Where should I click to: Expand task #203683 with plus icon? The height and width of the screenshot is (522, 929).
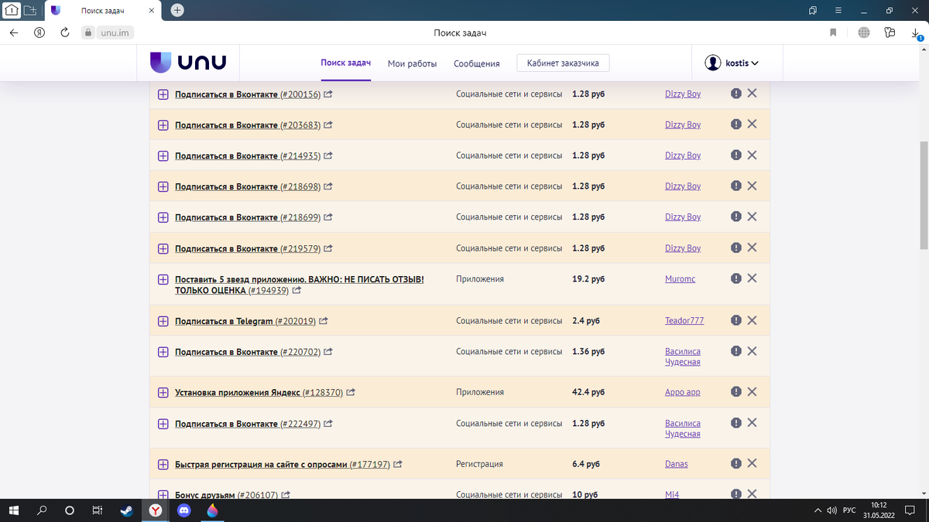coord(163,125)
